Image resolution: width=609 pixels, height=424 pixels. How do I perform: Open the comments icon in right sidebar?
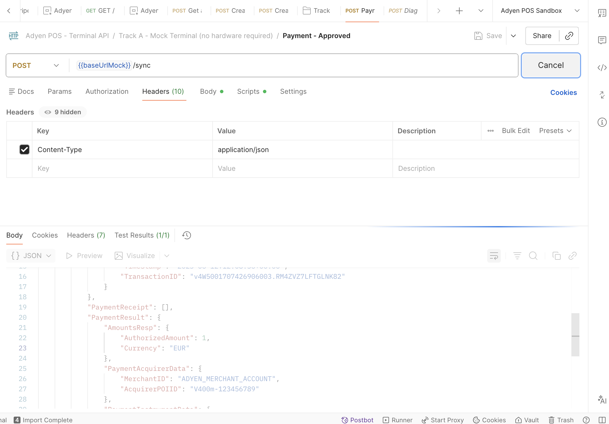tap(602, 40)
